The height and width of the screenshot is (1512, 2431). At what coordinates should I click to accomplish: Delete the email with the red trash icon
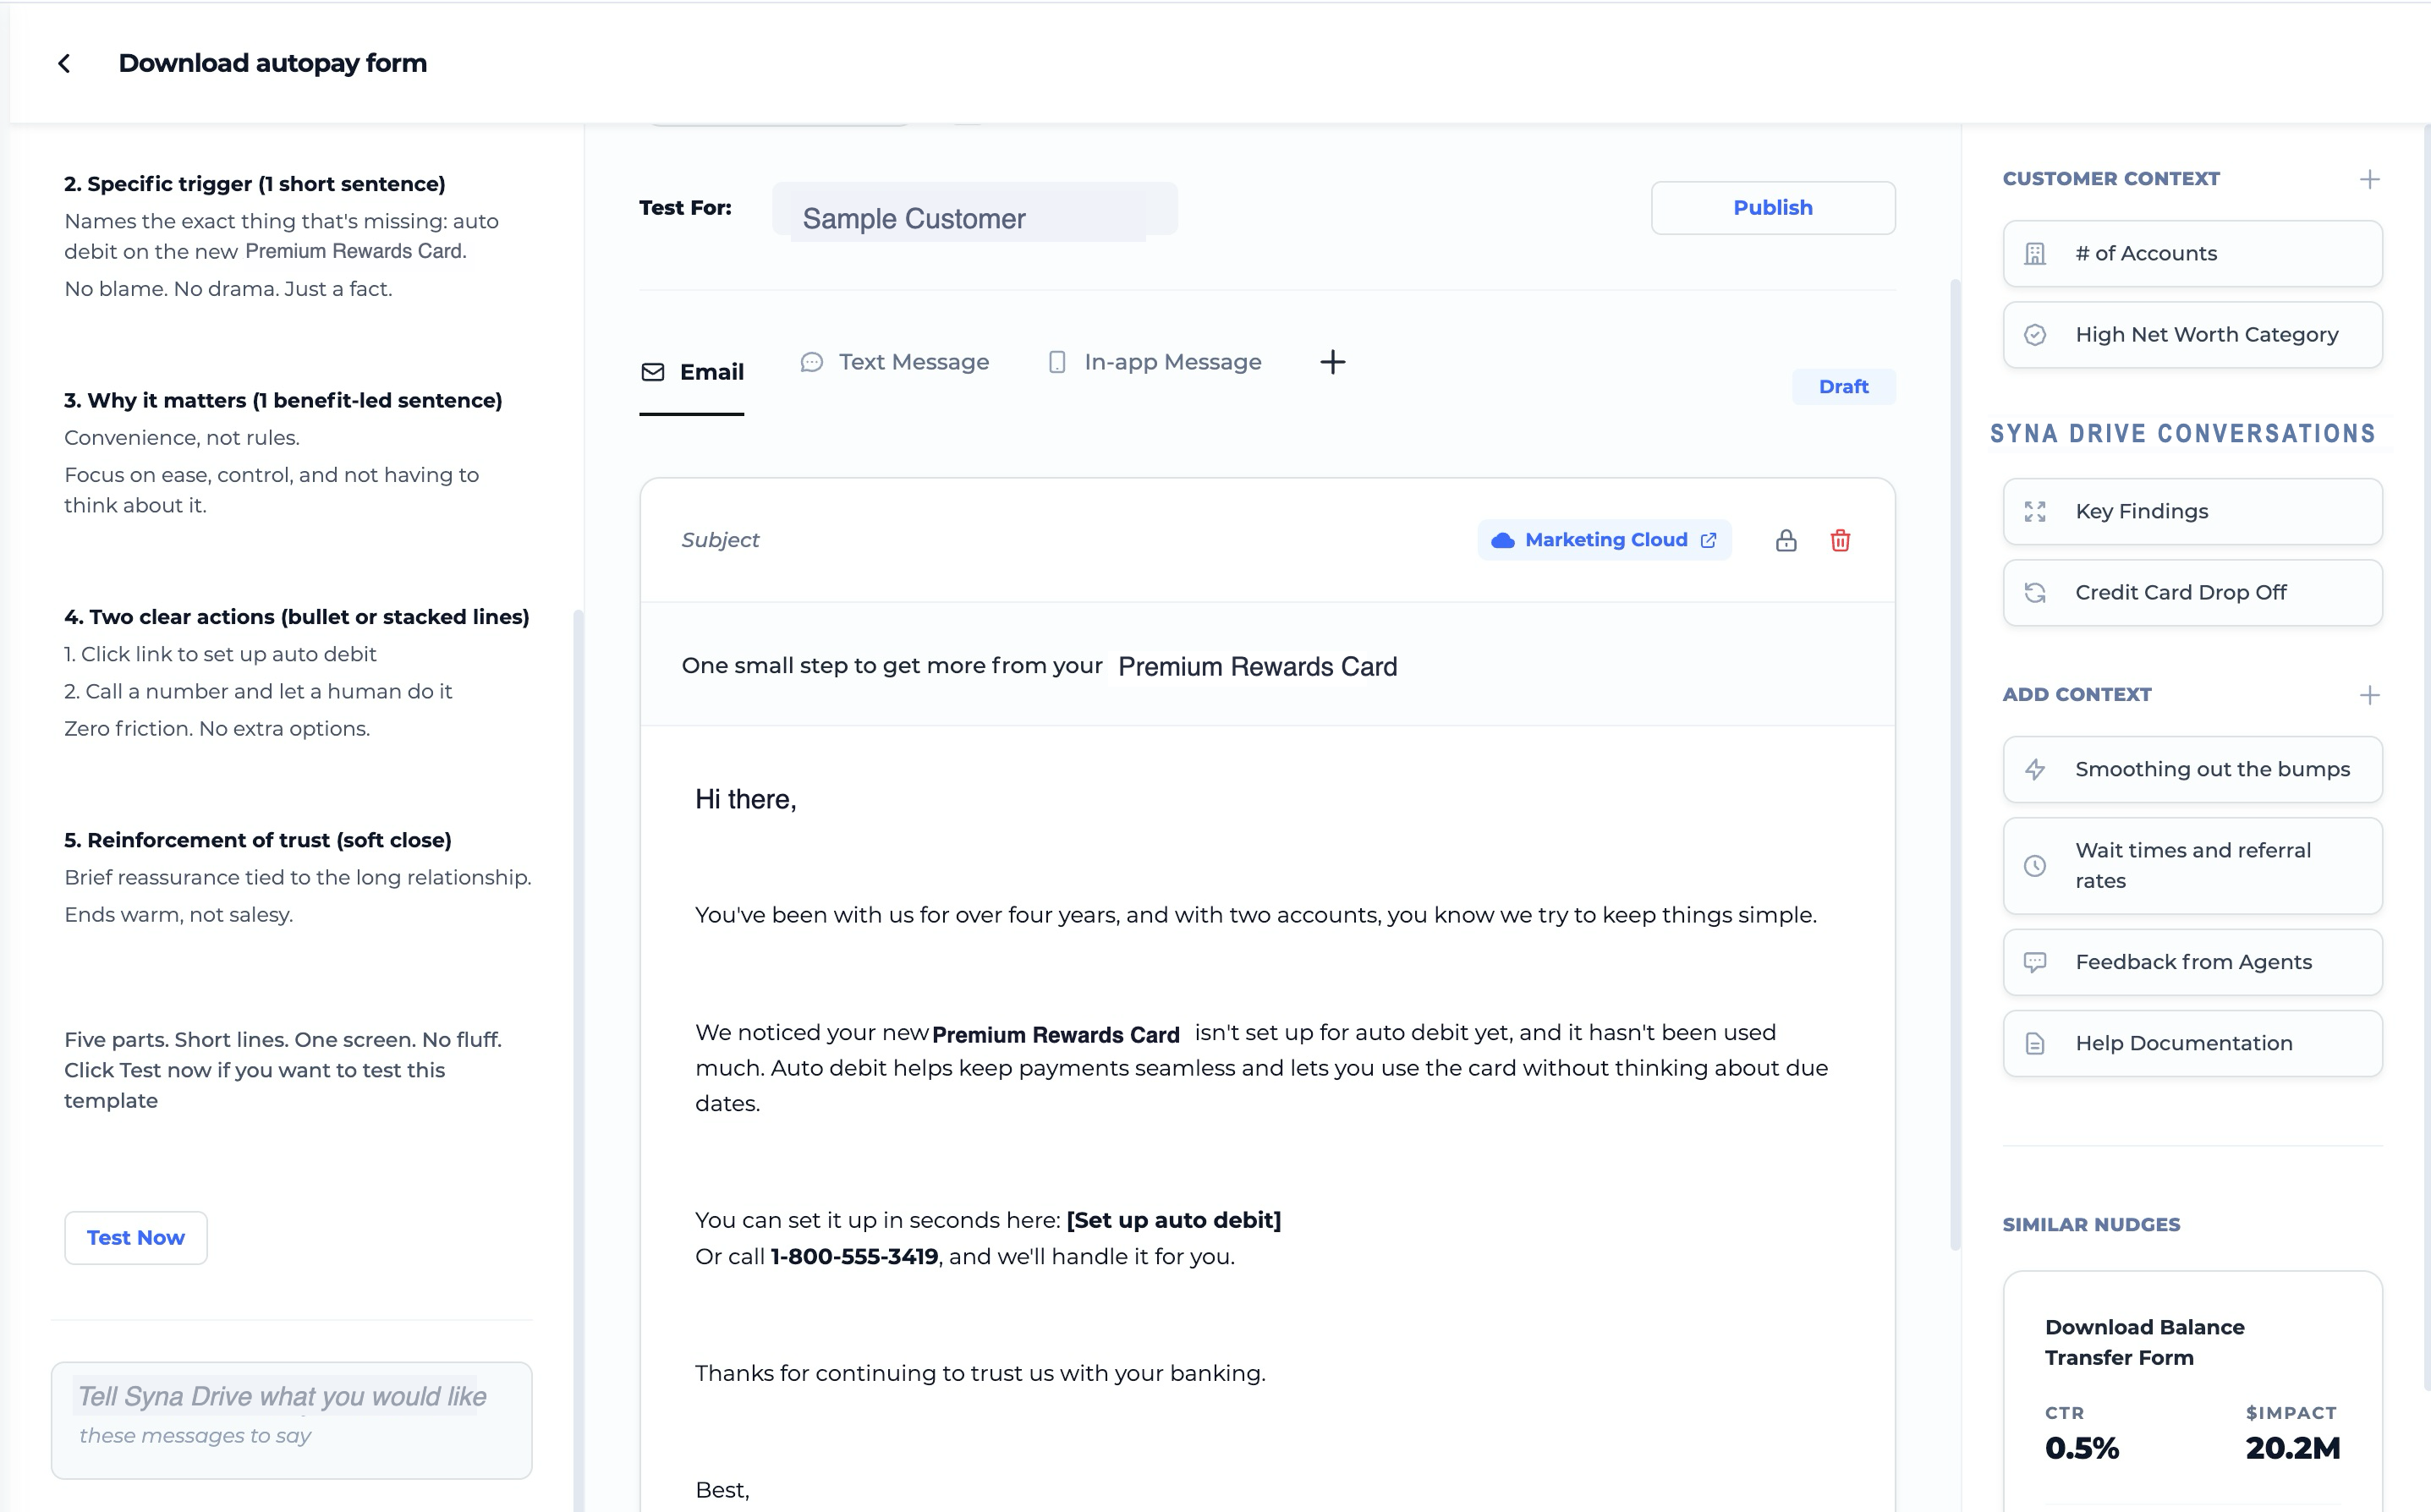pyautogui.click(x=1840, y=540)
